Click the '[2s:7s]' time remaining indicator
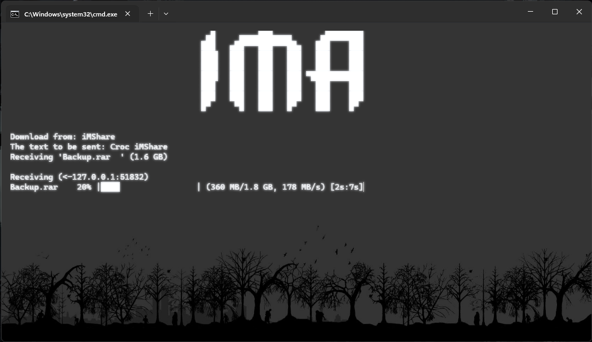 point(347,187)
